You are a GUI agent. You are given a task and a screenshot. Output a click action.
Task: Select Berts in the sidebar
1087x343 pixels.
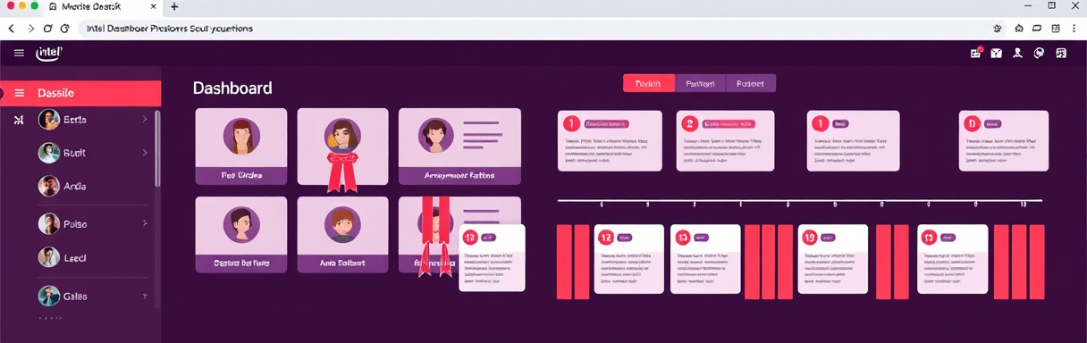click(75, 119)
